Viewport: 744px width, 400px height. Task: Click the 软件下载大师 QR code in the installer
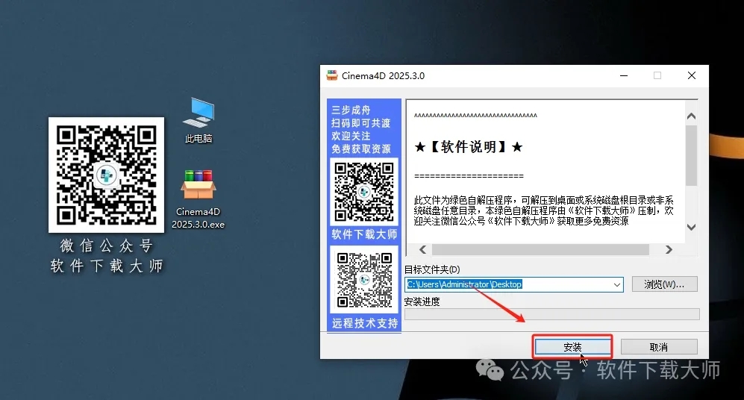(364, 192)
